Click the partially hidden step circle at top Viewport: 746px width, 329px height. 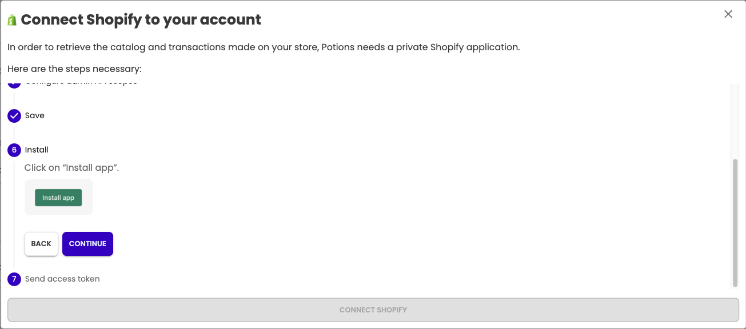(14, 85)
